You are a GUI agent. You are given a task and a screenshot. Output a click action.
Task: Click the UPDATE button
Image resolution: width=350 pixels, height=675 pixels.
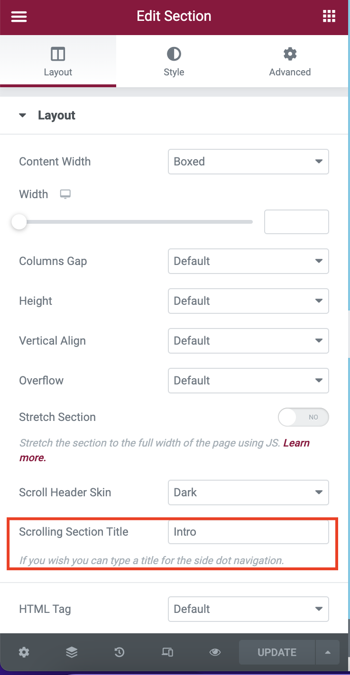277,652
